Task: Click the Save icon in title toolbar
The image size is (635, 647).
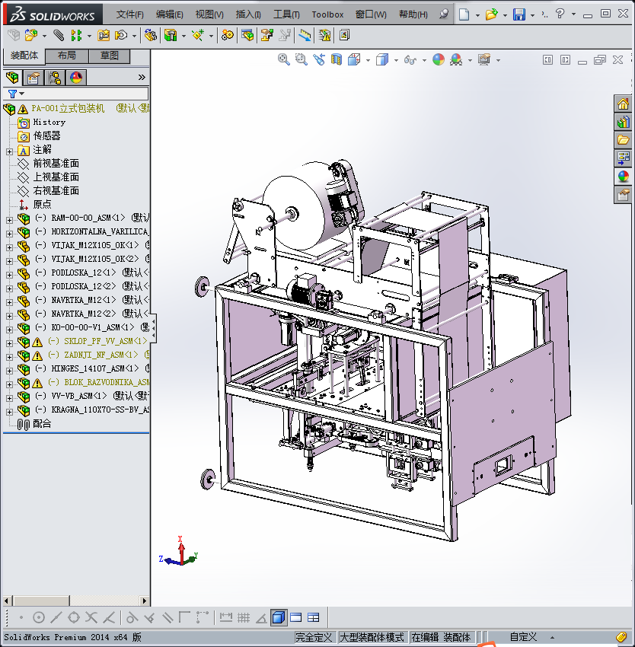Action: 519,14
